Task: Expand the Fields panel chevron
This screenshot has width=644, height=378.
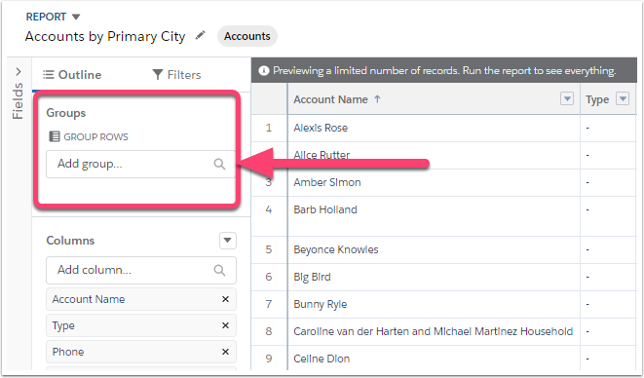Action: pos(19,72)
